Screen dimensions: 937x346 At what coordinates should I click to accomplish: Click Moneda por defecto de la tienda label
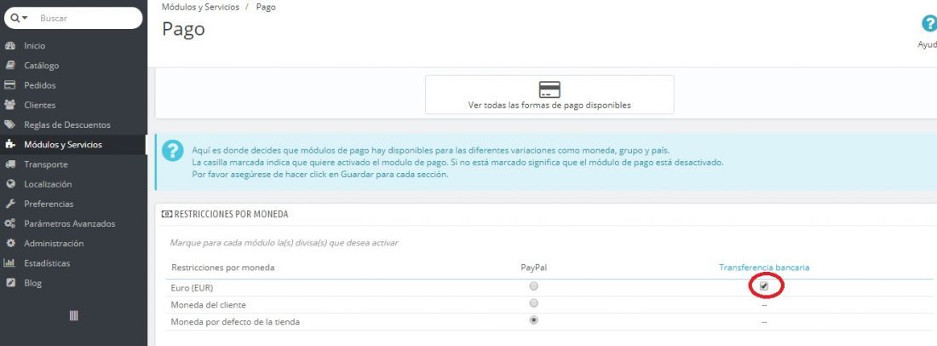click(x=235, y=321)
